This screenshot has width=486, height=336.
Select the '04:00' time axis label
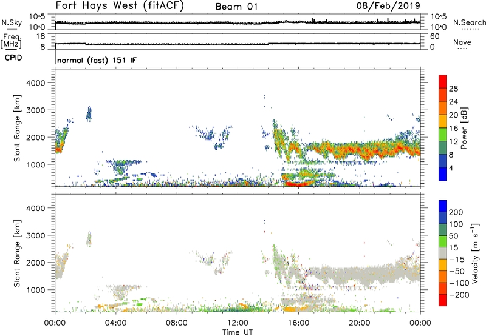point(115,323)
